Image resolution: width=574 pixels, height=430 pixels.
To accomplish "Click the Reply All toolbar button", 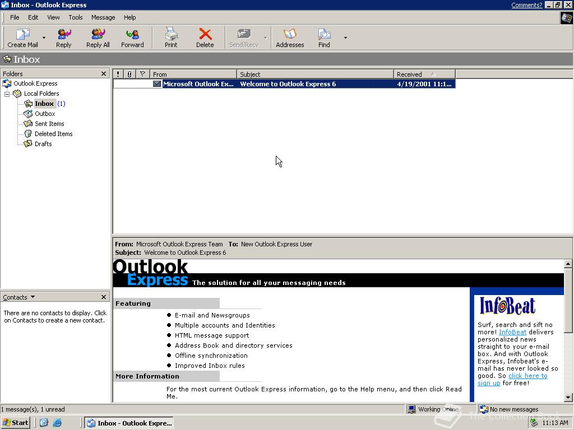I will tap(98, 38).
